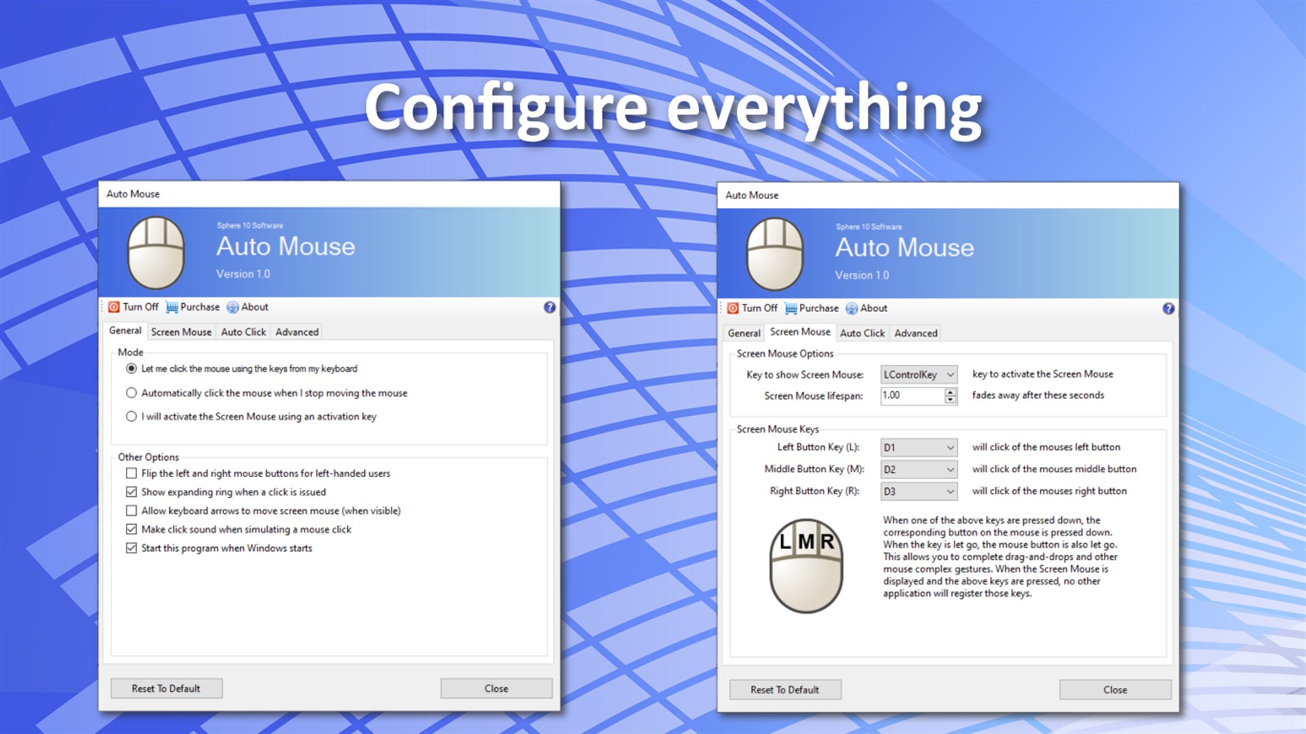Click the Purchase cart icon in right window
This screenshot has width=1306, height=734.
click(x=791, y=309)
